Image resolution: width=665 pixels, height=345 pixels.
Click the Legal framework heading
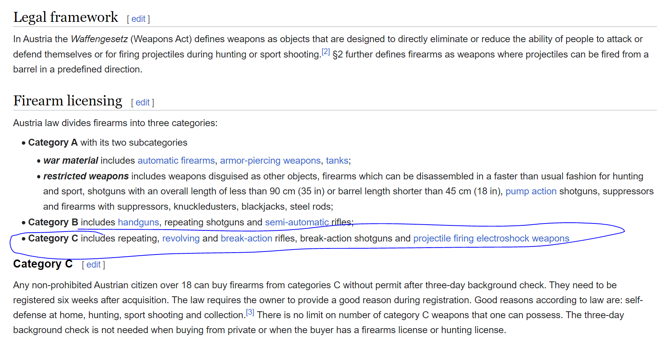(66, 17)
